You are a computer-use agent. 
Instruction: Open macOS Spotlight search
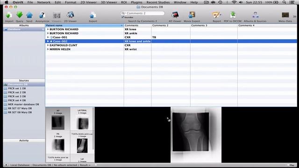(284, 2)
